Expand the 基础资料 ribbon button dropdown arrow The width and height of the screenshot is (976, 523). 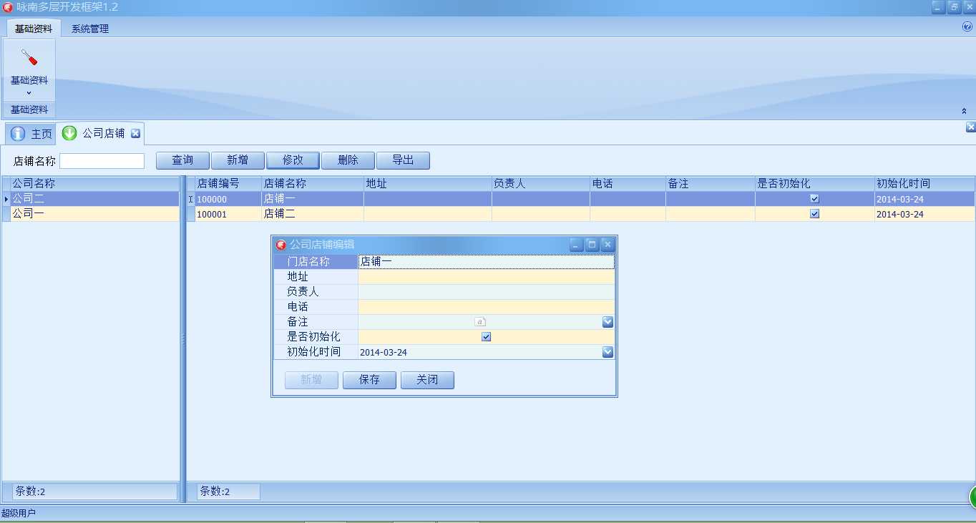29,93
